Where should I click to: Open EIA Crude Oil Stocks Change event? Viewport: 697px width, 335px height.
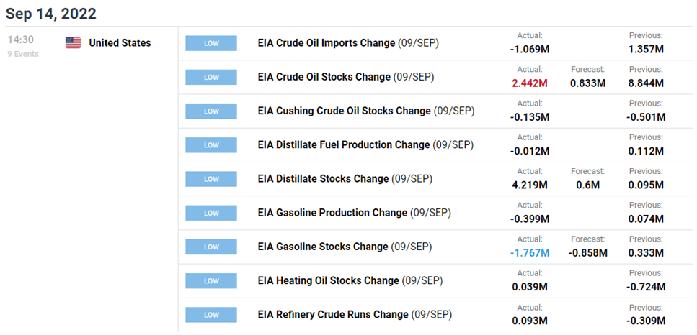pyautogui.click(x=346, y=77)
